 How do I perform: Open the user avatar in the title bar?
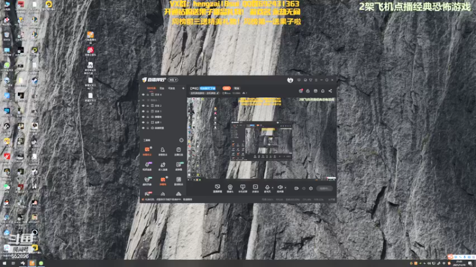(290, 80)
